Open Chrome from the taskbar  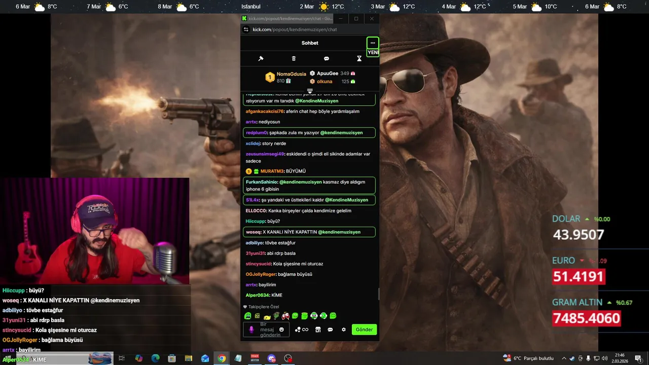point(222,358)
